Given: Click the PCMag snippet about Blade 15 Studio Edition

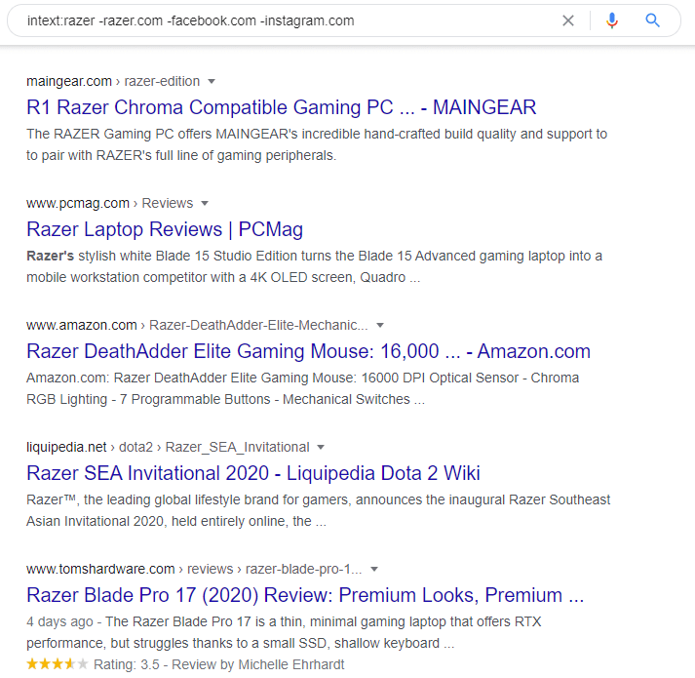Looking at the screenshot, I should [314, 266].
